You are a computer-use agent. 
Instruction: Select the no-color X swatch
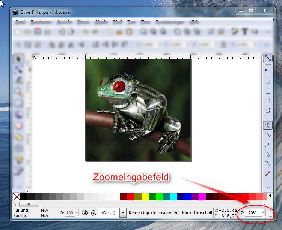(17, 197)
